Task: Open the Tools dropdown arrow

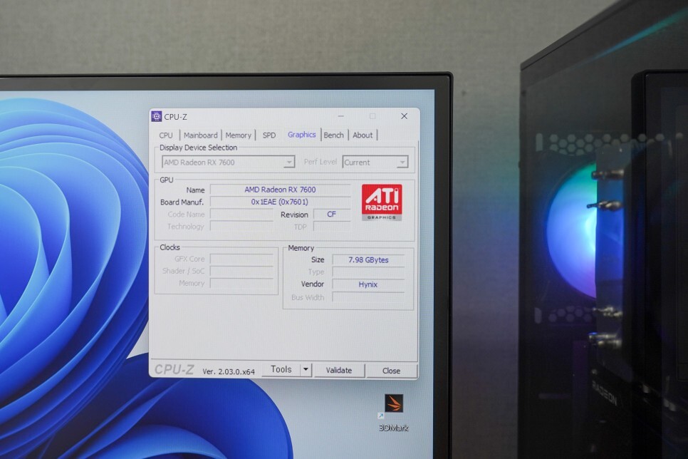Action: pos(306,369)
